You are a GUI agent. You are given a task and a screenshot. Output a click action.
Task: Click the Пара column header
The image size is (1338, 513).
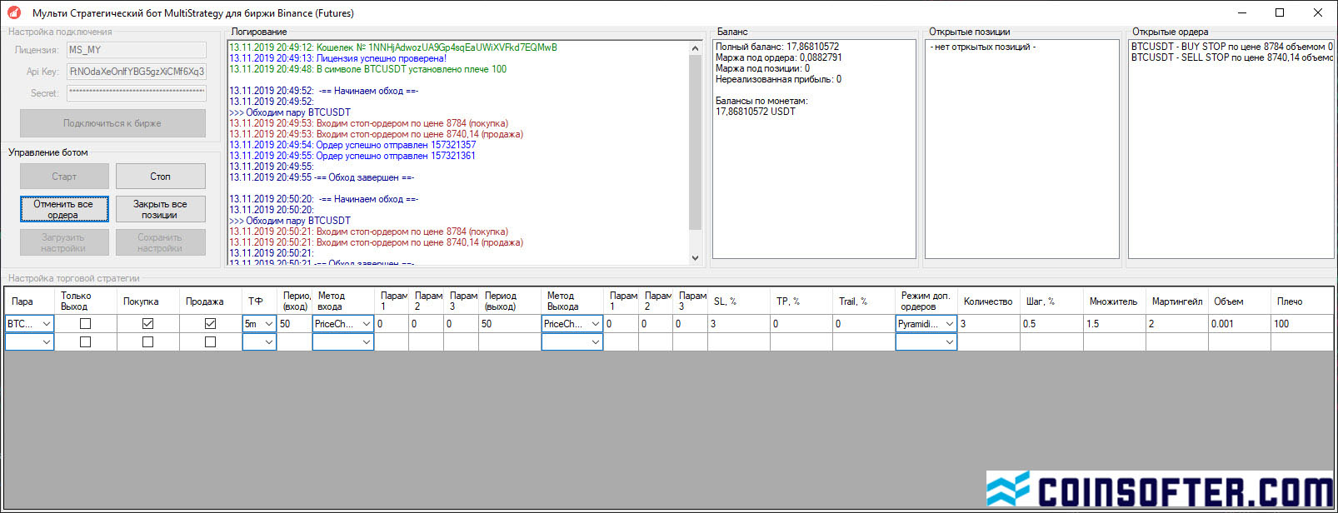[x=30, y=301]
